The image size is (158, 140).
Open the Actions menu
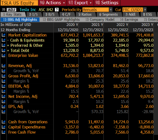point(53,3)
